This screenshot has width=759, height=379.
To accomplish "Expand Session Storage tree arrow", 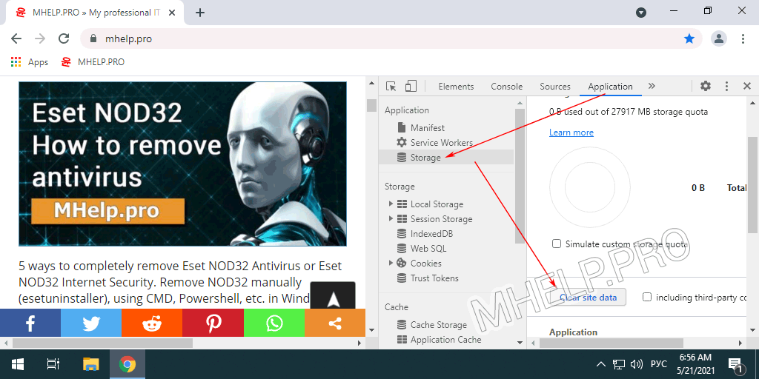I will pyautogui.click(x=391, y=218).
